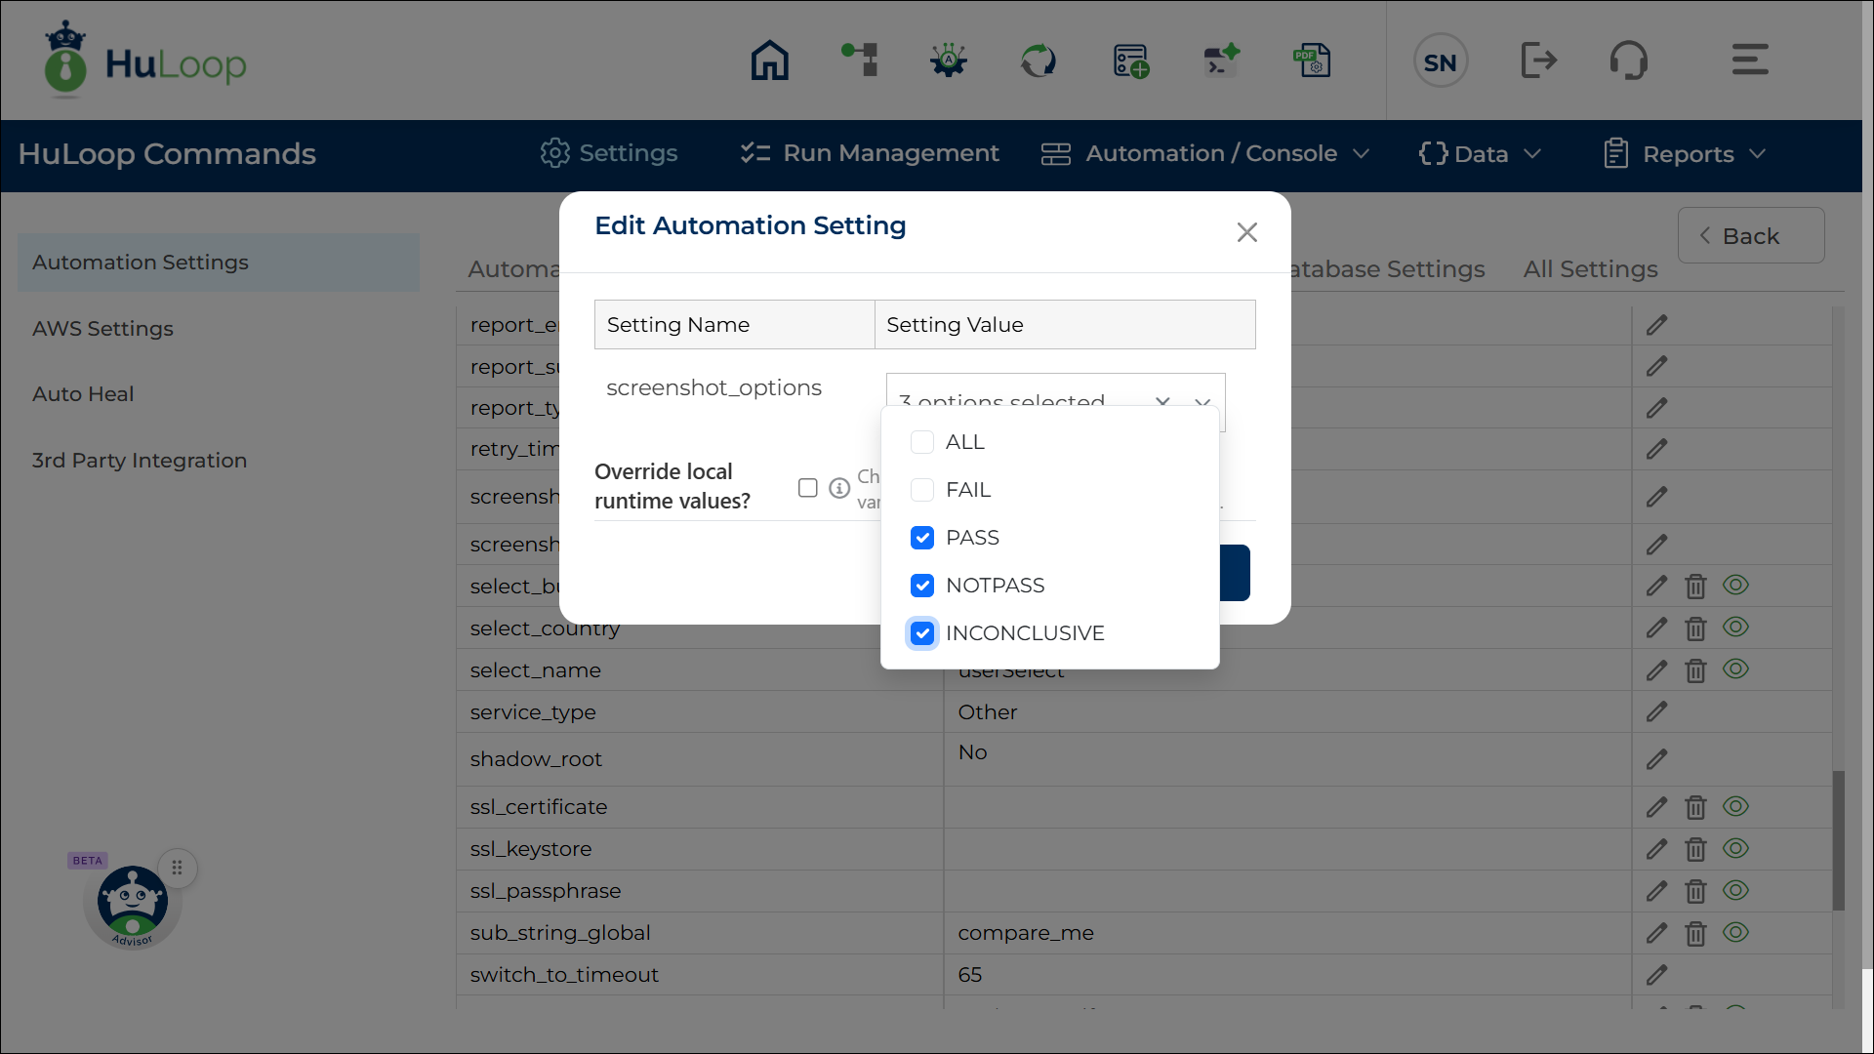Uncheck the INCONCLUSIVE option
Viewport: 1874px width, 1054px height.
[x=922, y=633]
